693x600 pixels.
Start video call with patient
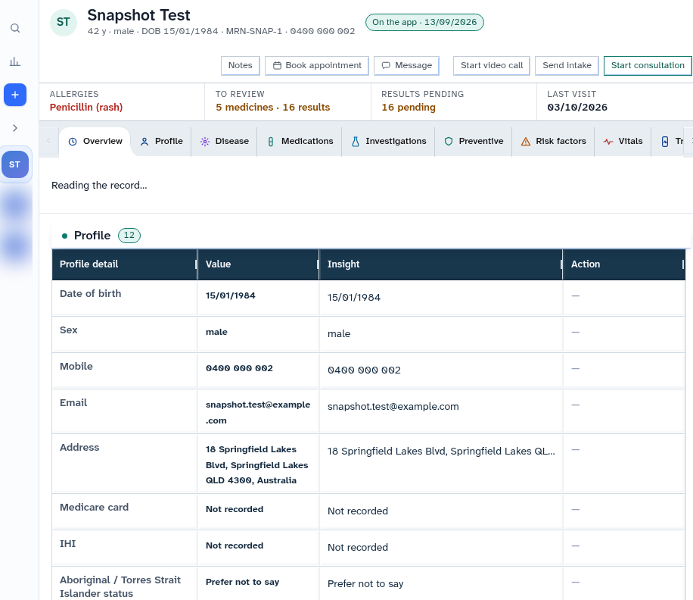click(x=492, y=65)
